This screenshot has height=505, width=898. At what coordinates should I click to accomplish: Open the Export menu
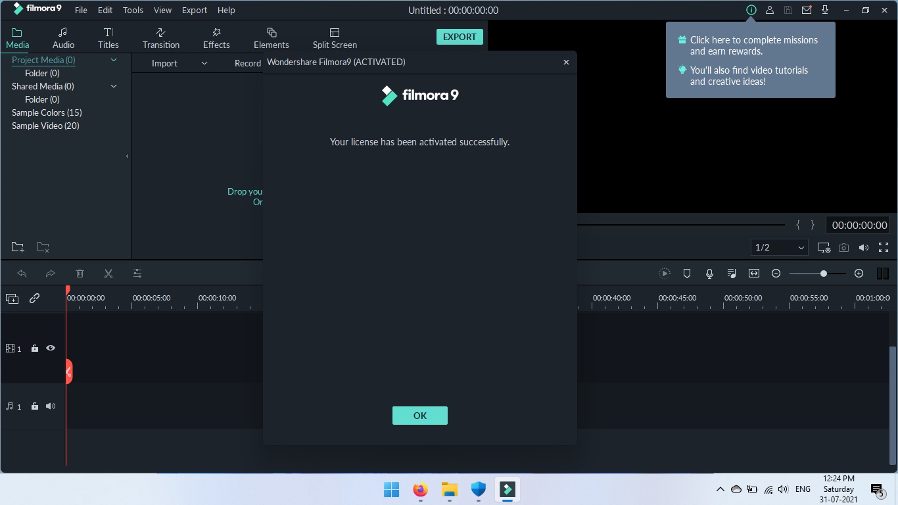tap(195, 11)
